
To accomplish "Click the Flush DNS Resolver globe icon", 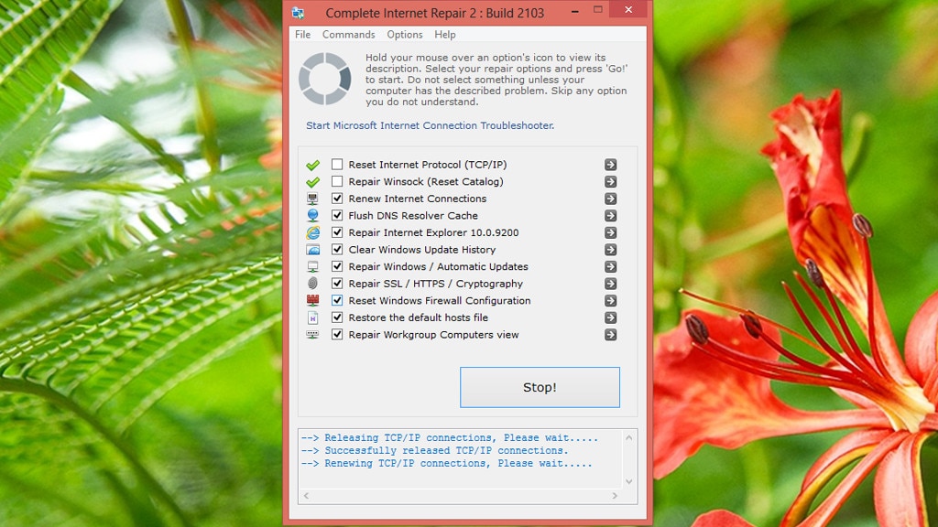I will (312, 216).
